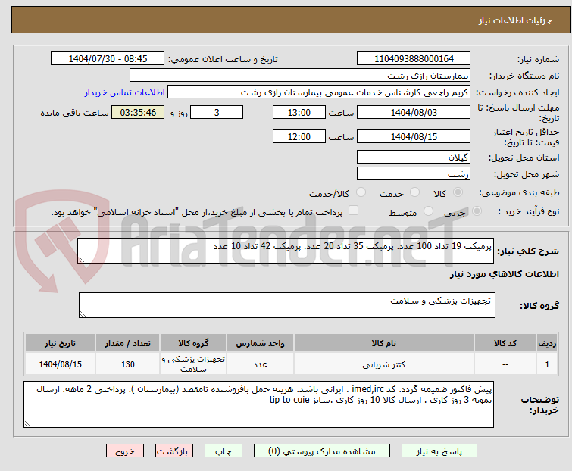The width and height of the screenshot is (572, 471).
Task: Click the countdown timer 03:35:46
Action: point(138,112)
